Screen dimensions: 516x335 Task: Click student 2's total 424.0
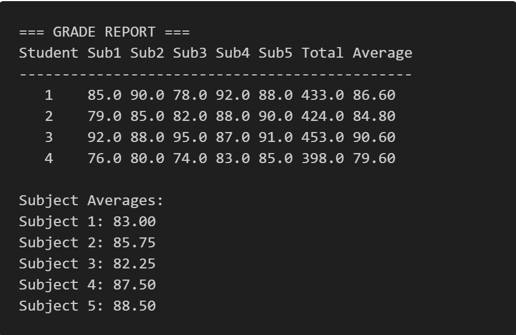pyautogui.click(x=322, y=116)
